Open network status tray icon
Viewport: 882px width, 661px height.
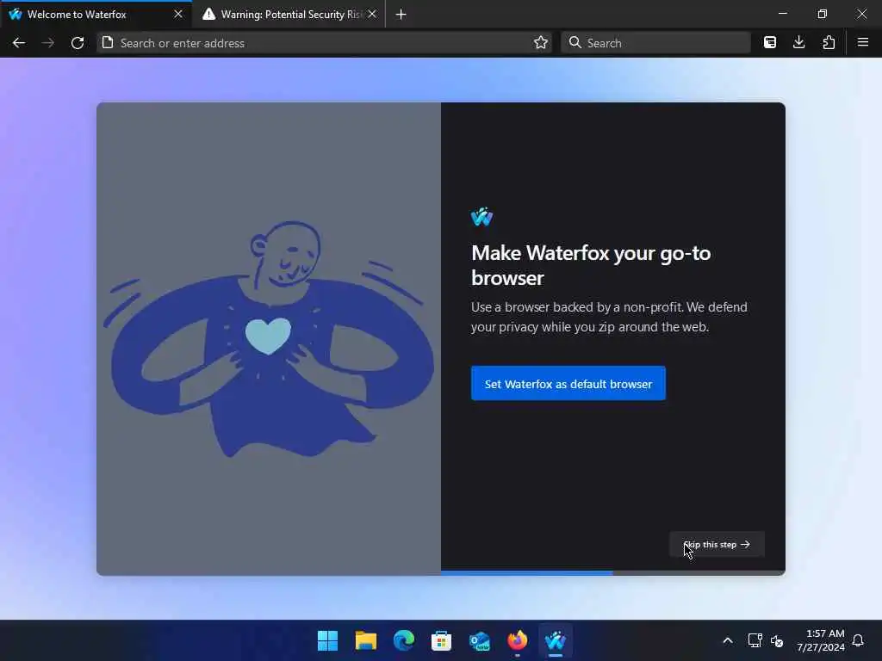pyautogui.click(x=755, y=640)
